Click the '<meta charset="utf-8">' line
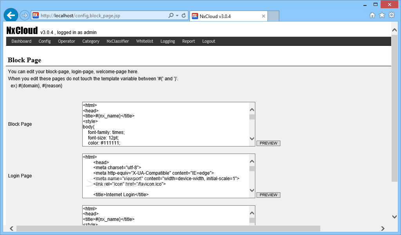 click(117, 168)
